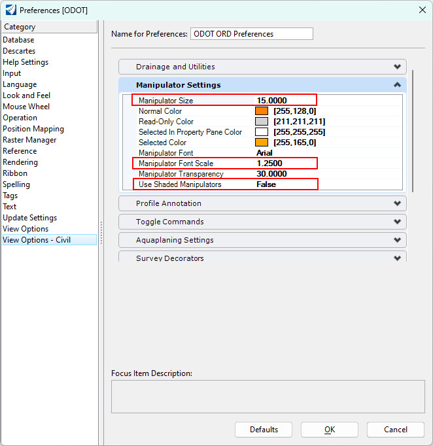Viewport: 433px width, 446px height.
Task: Select the Position Mapping category
Action: click(x=33, y=129)
